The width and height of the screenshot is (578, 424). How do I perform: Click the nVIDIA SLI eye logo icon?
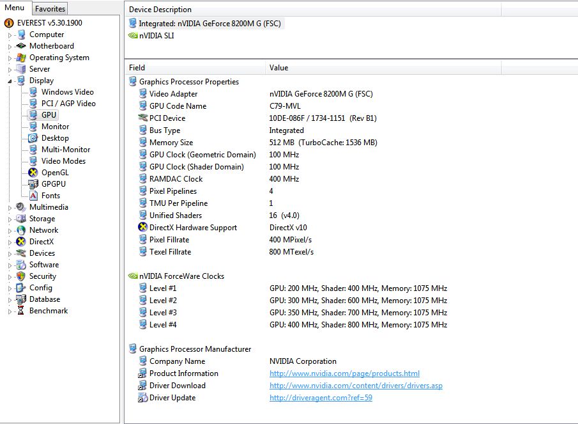[133, 36]
